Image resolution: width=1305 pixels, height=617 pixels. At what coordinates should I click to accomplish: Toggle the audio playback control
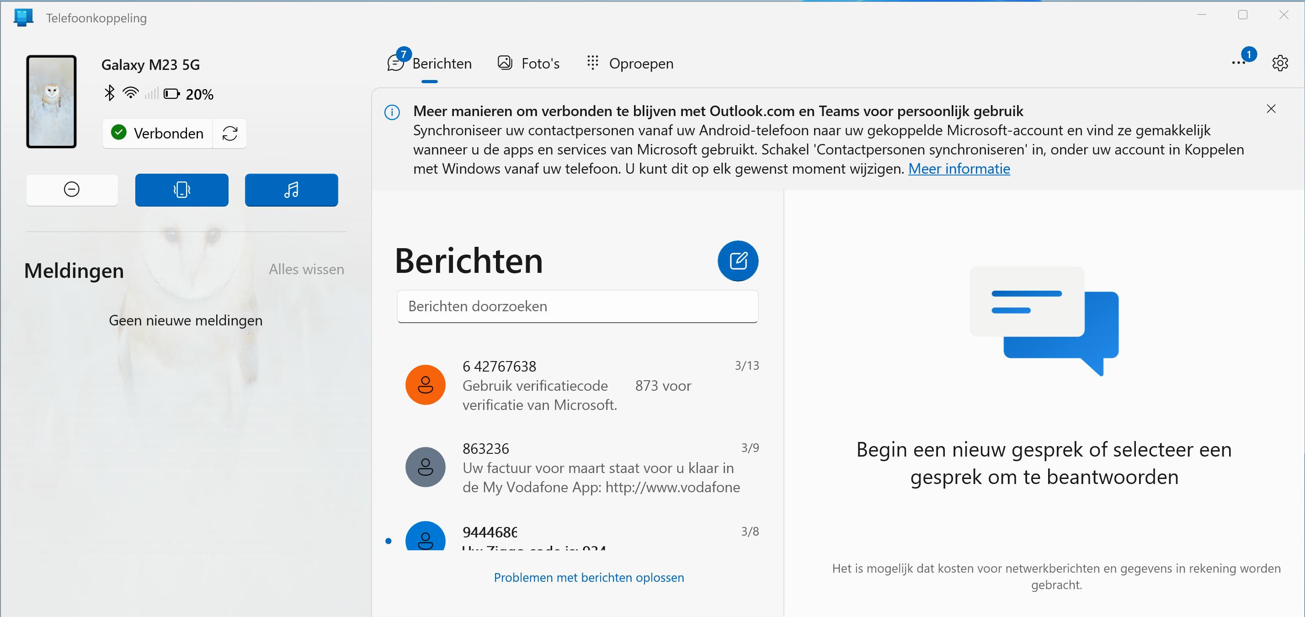tap(291, 190)
